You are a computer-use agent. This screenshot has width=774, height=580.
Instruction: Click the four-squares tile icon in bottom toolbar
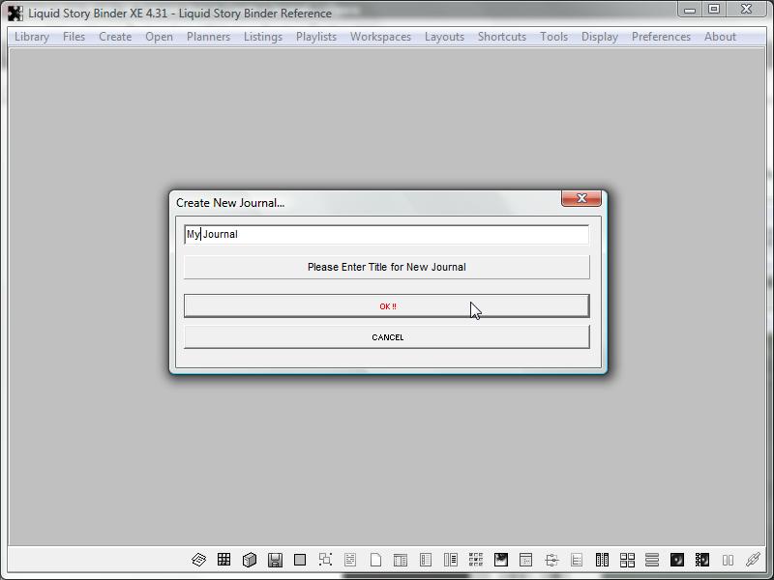pos(627,560)
